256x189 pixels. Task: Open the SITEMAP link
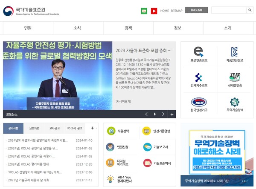point(177,11)
